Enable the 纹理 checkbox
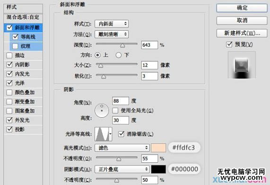The image size is (270, 185). click(x=15, y=46)
